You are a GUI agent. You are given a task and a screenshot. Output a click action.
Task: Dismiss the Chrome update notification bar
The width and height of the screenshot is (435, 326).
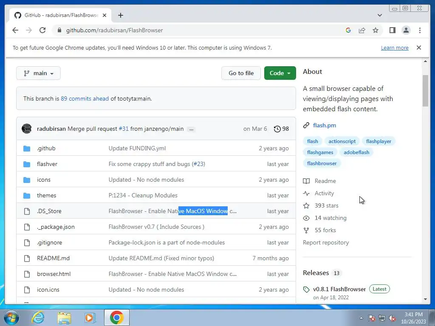(419, 48)
